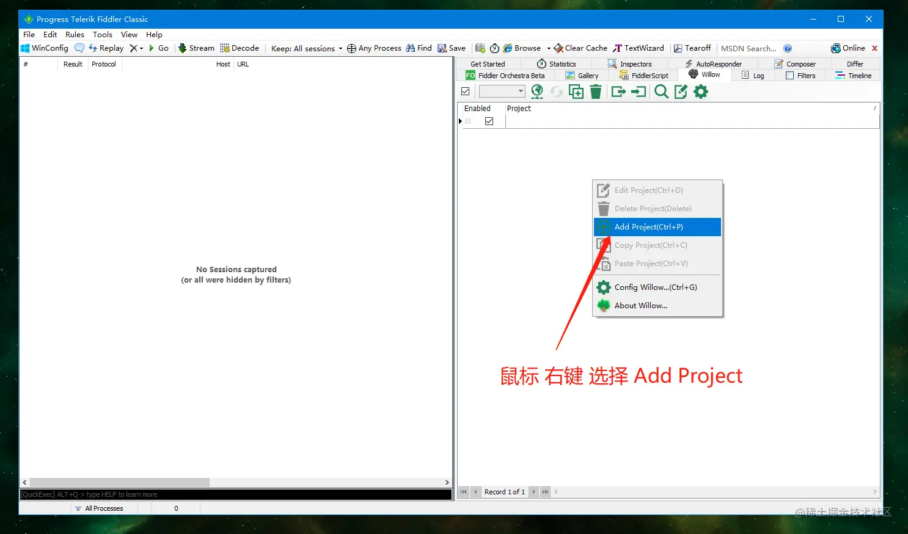Click the Willow trash delete icon
Image resolution: width=908 pixels, height=534 pixels.
pyautogui.click(x=596, y=92)
